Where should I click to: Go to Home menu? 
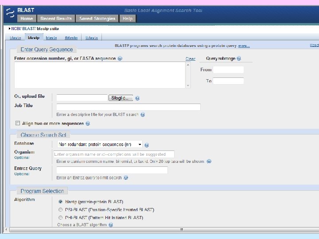click(27, 19)
